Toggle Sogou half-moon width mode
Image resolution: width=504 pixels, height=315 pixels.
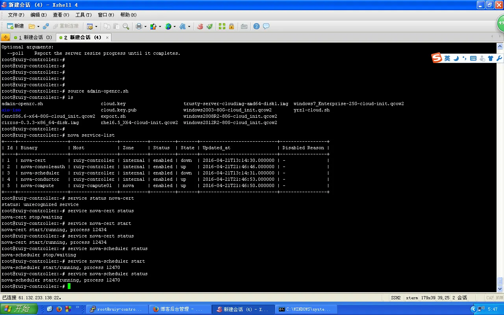click(456, 58)
